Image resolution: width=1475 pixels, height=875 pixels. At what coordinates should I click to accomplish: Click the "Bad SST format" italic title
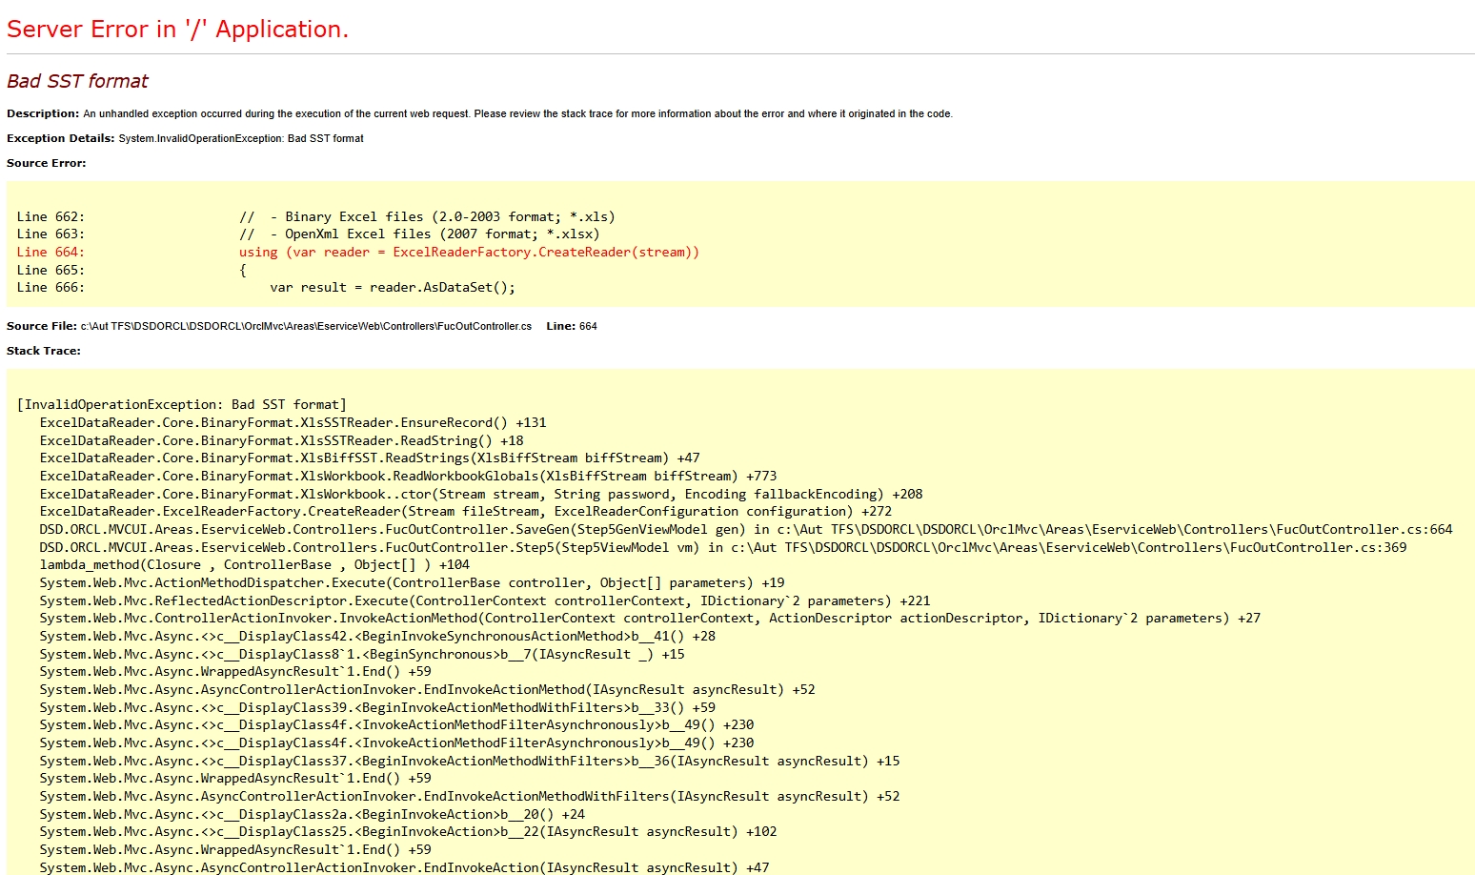coord(77,81)
